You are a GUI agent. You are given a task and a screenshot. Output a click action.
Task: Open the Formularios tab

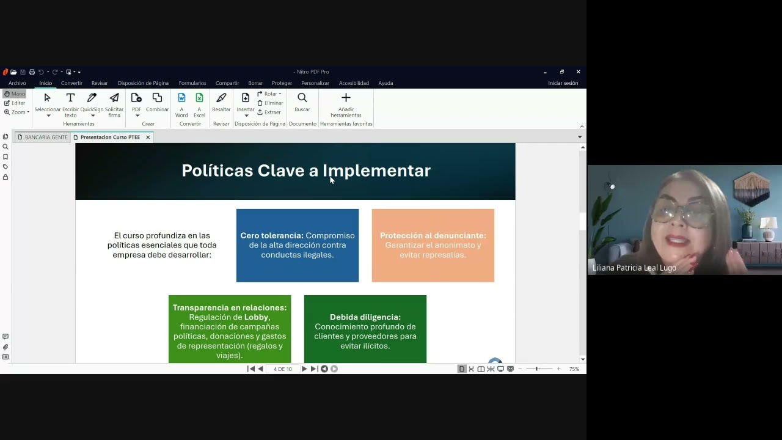(192, 83)
